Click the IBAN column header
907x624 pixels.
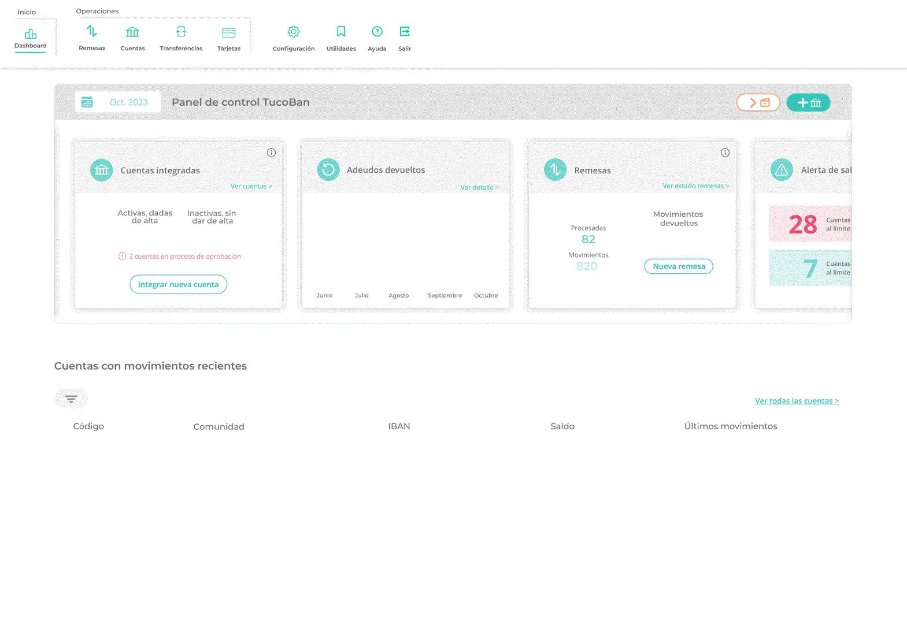tap(399, 426)
